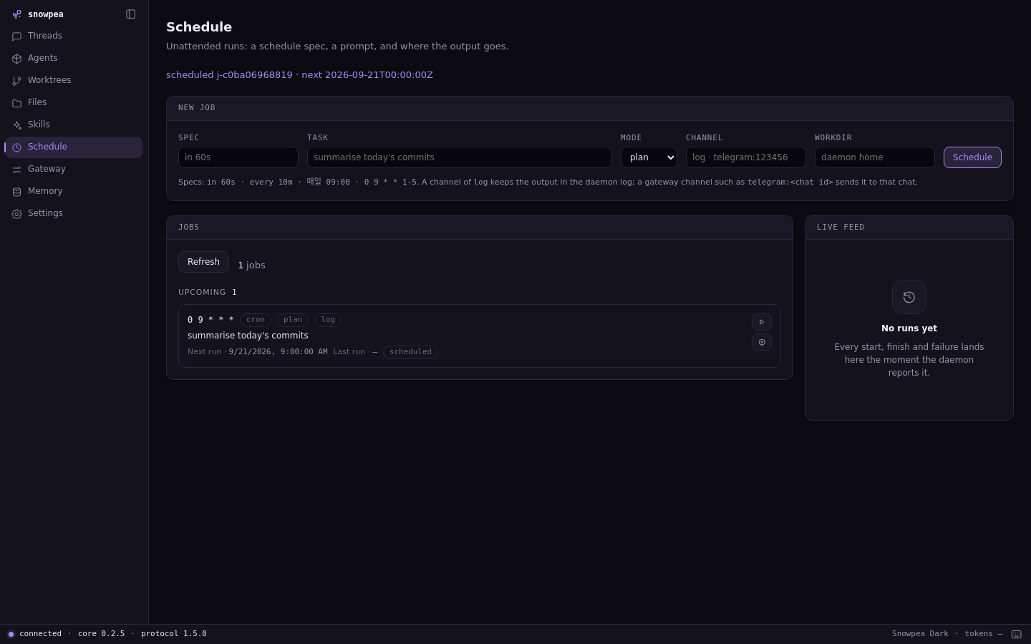Screen dimensions: 1031x644
Task: Open Threads via its speech bubble icon
Action: click(16, 36)
